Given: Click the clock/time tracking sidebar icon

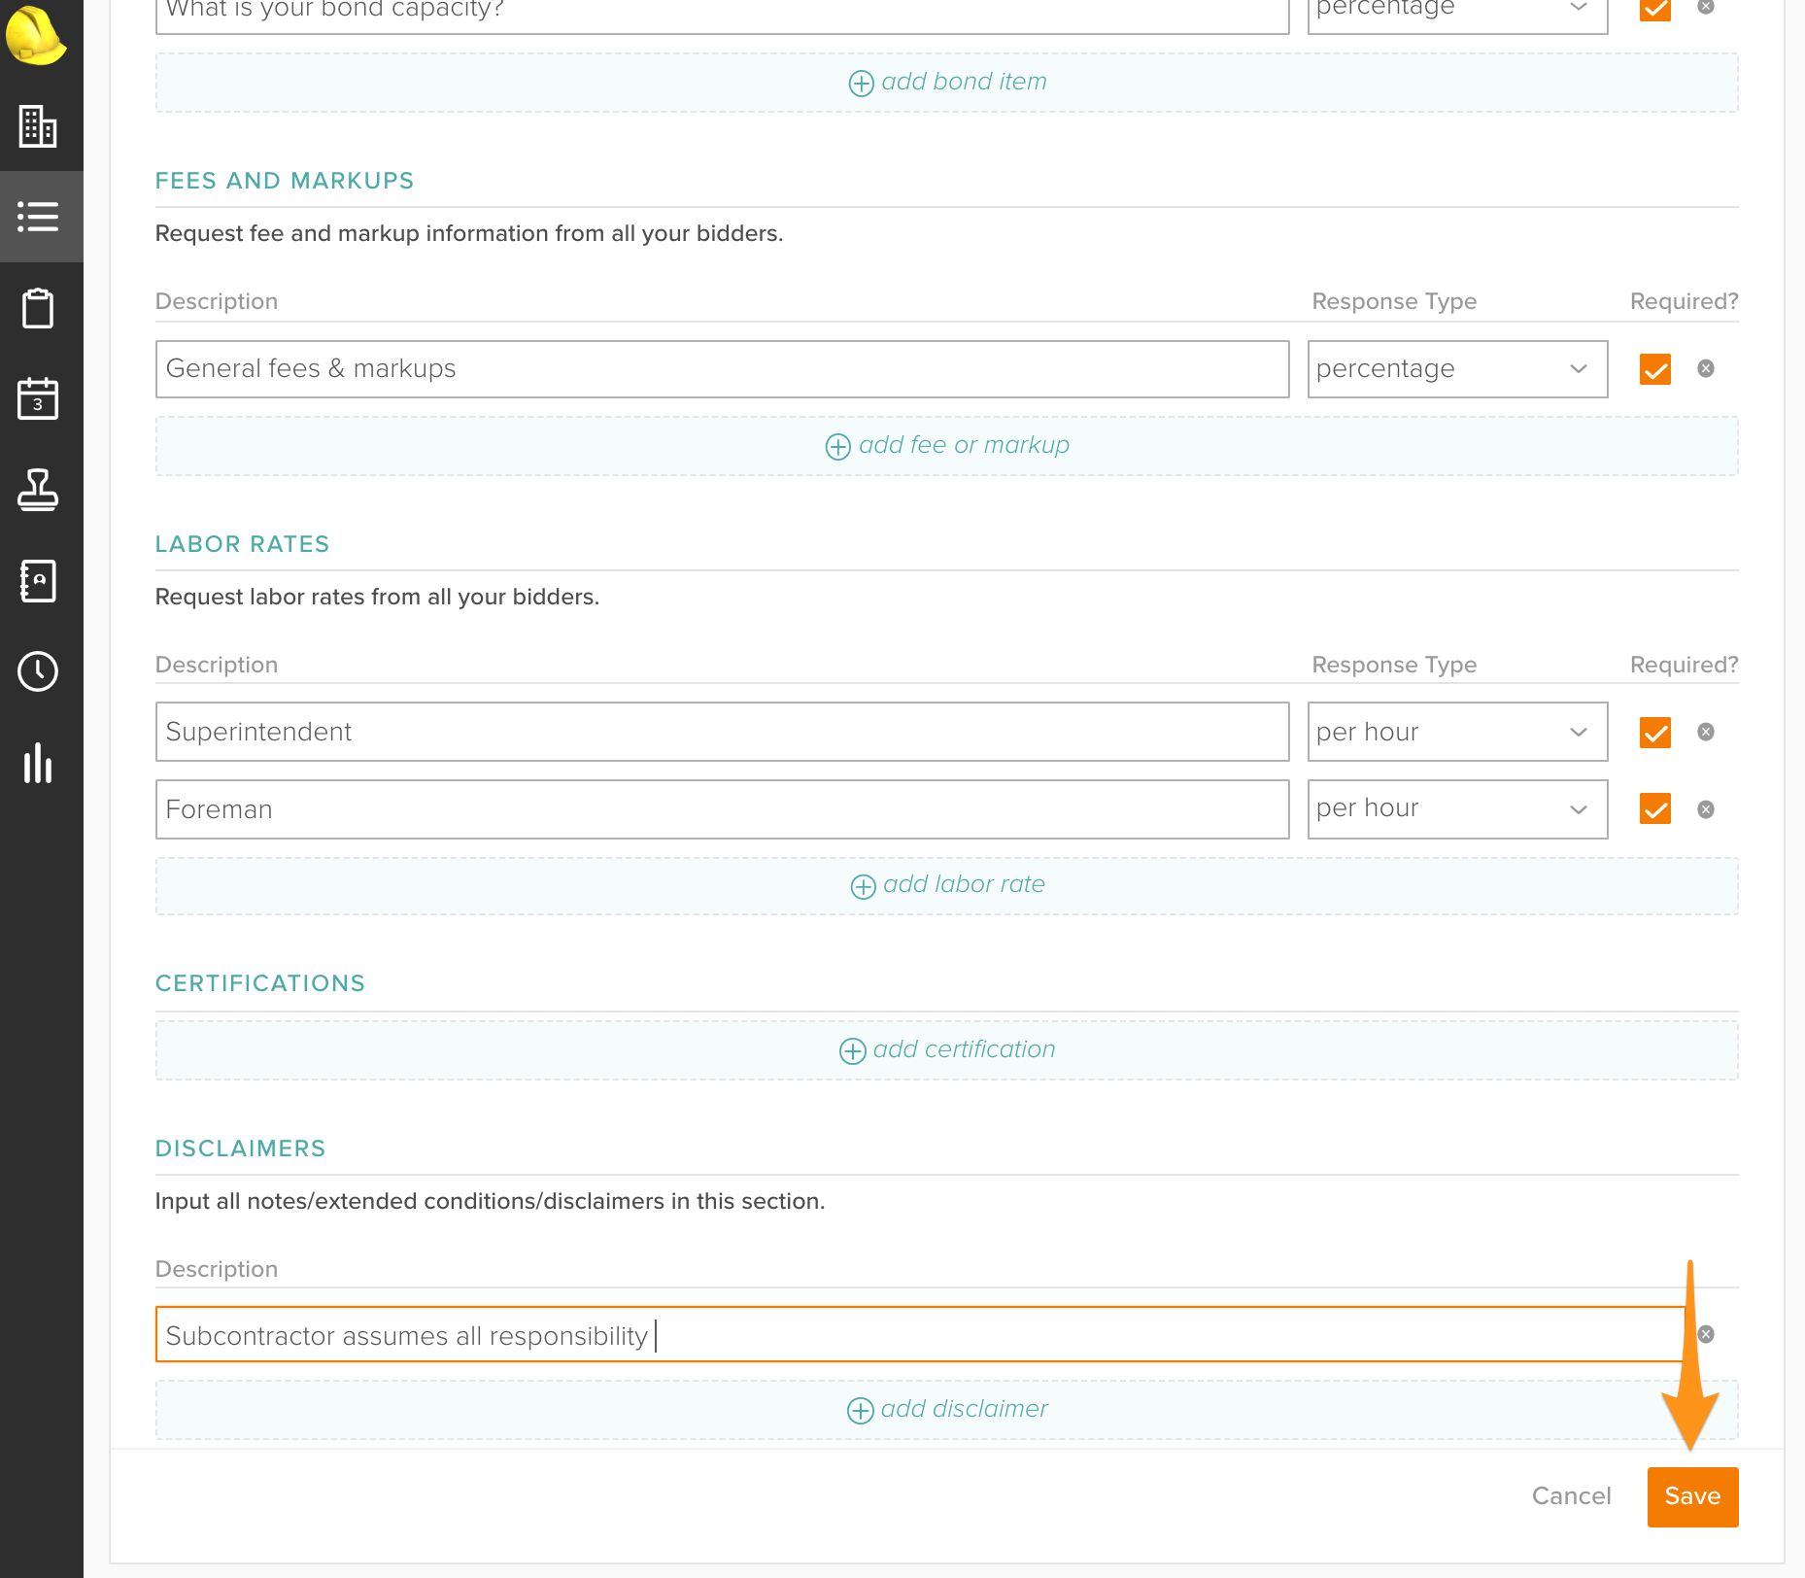Looking at the screenshot, I should pos(39,670).
